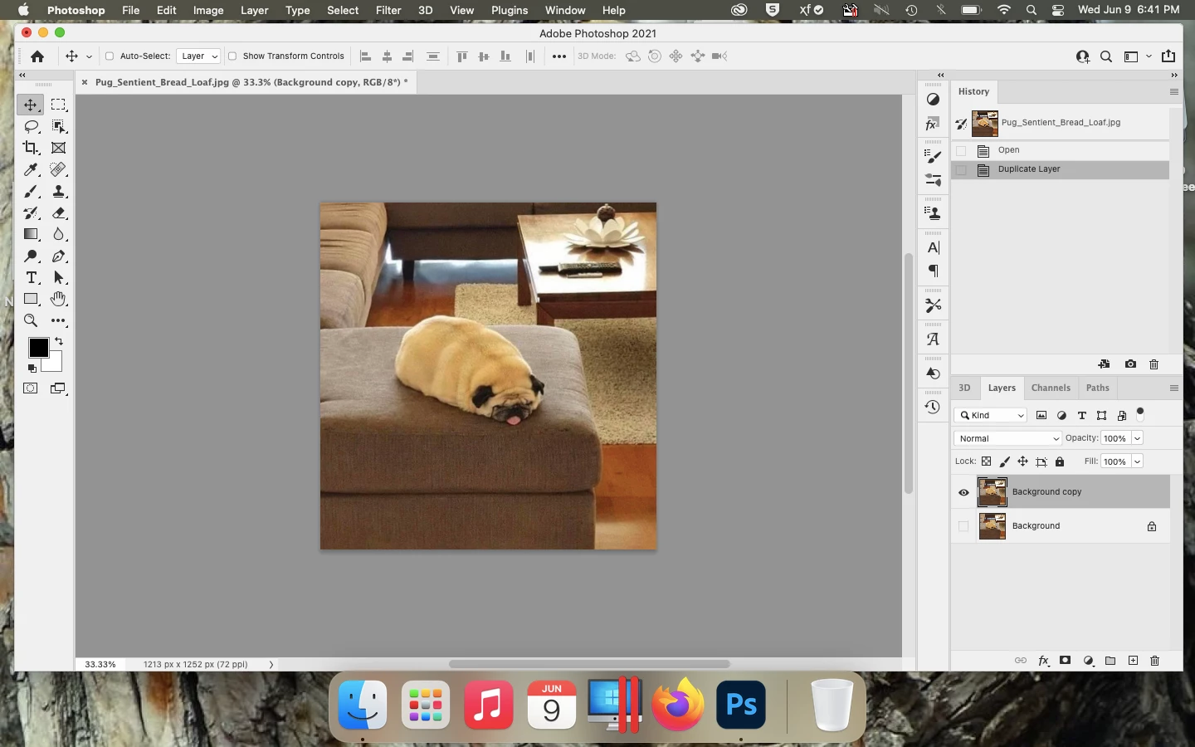Select the Gradient tool
Viewport: 1195px width, 747px height.
click(x=31, y=234)
